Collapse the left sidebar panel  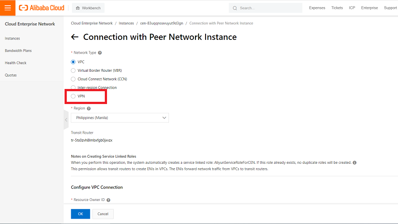click(x=66, y=120)
